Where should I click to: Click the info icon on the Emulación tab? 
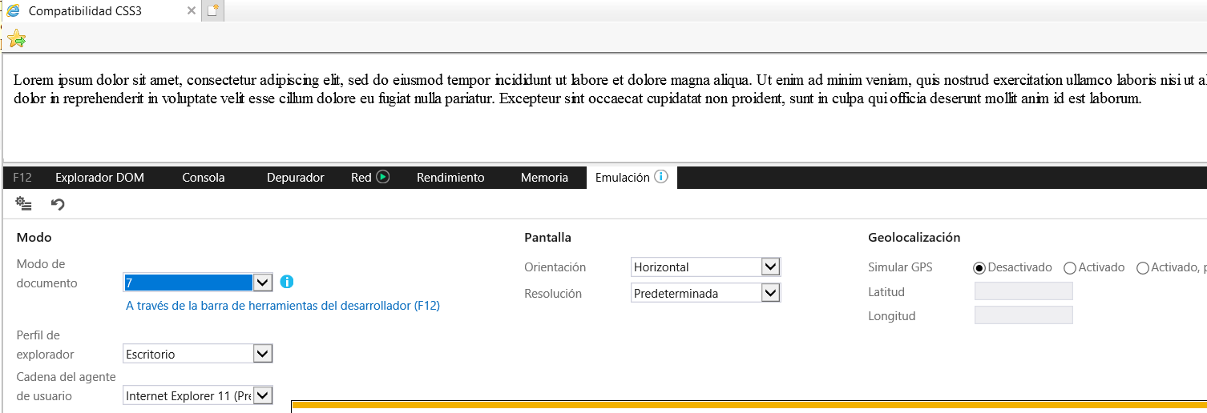coord(660,177)
